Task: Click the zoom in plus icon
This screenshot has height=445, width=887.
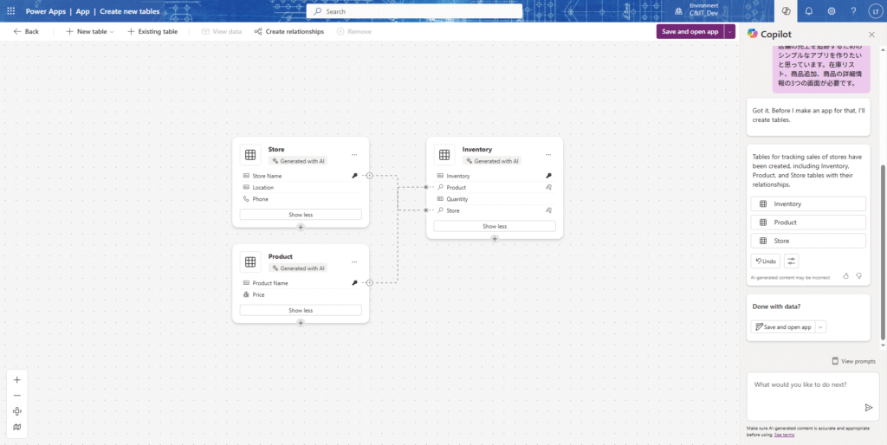Action: pyautogui.click(x=16, y=380)
